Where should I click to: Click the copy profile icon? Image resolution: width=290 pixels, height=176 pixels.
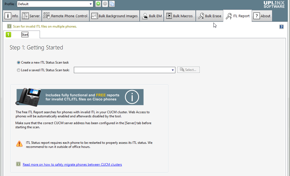click(112, 4)
